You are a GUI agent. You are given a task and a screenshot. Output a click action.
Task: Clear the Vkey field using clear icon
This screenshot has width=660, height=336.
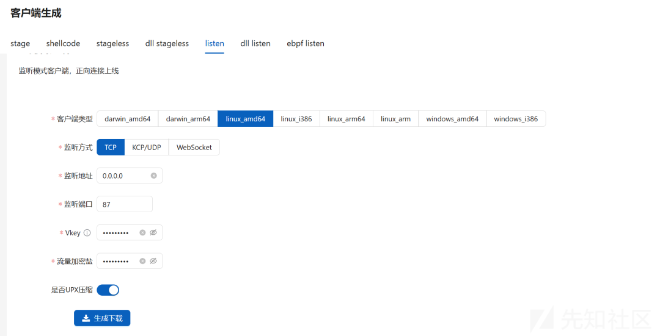(142, 232)
